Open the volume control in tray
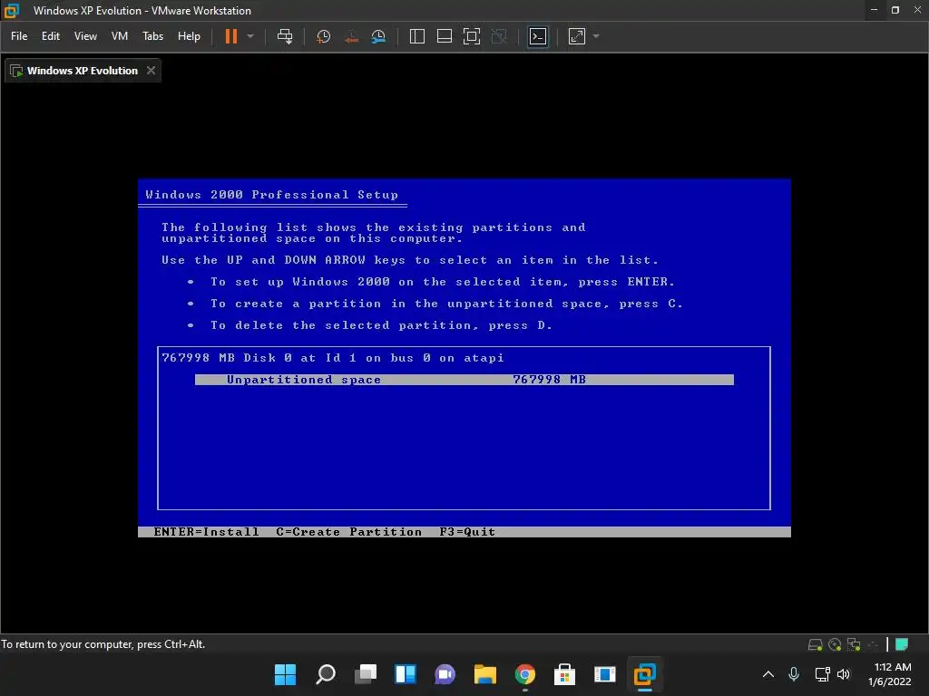 click(x=844, y=674)
